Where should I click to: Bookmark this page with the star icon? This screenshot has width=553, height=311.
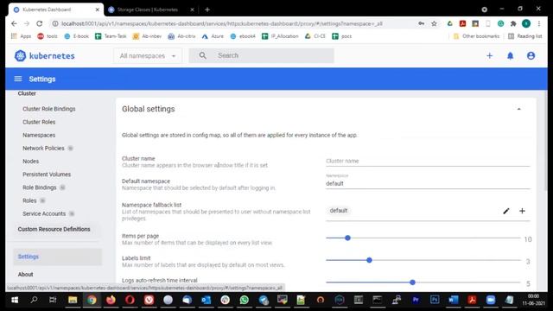tap(434, 23)
